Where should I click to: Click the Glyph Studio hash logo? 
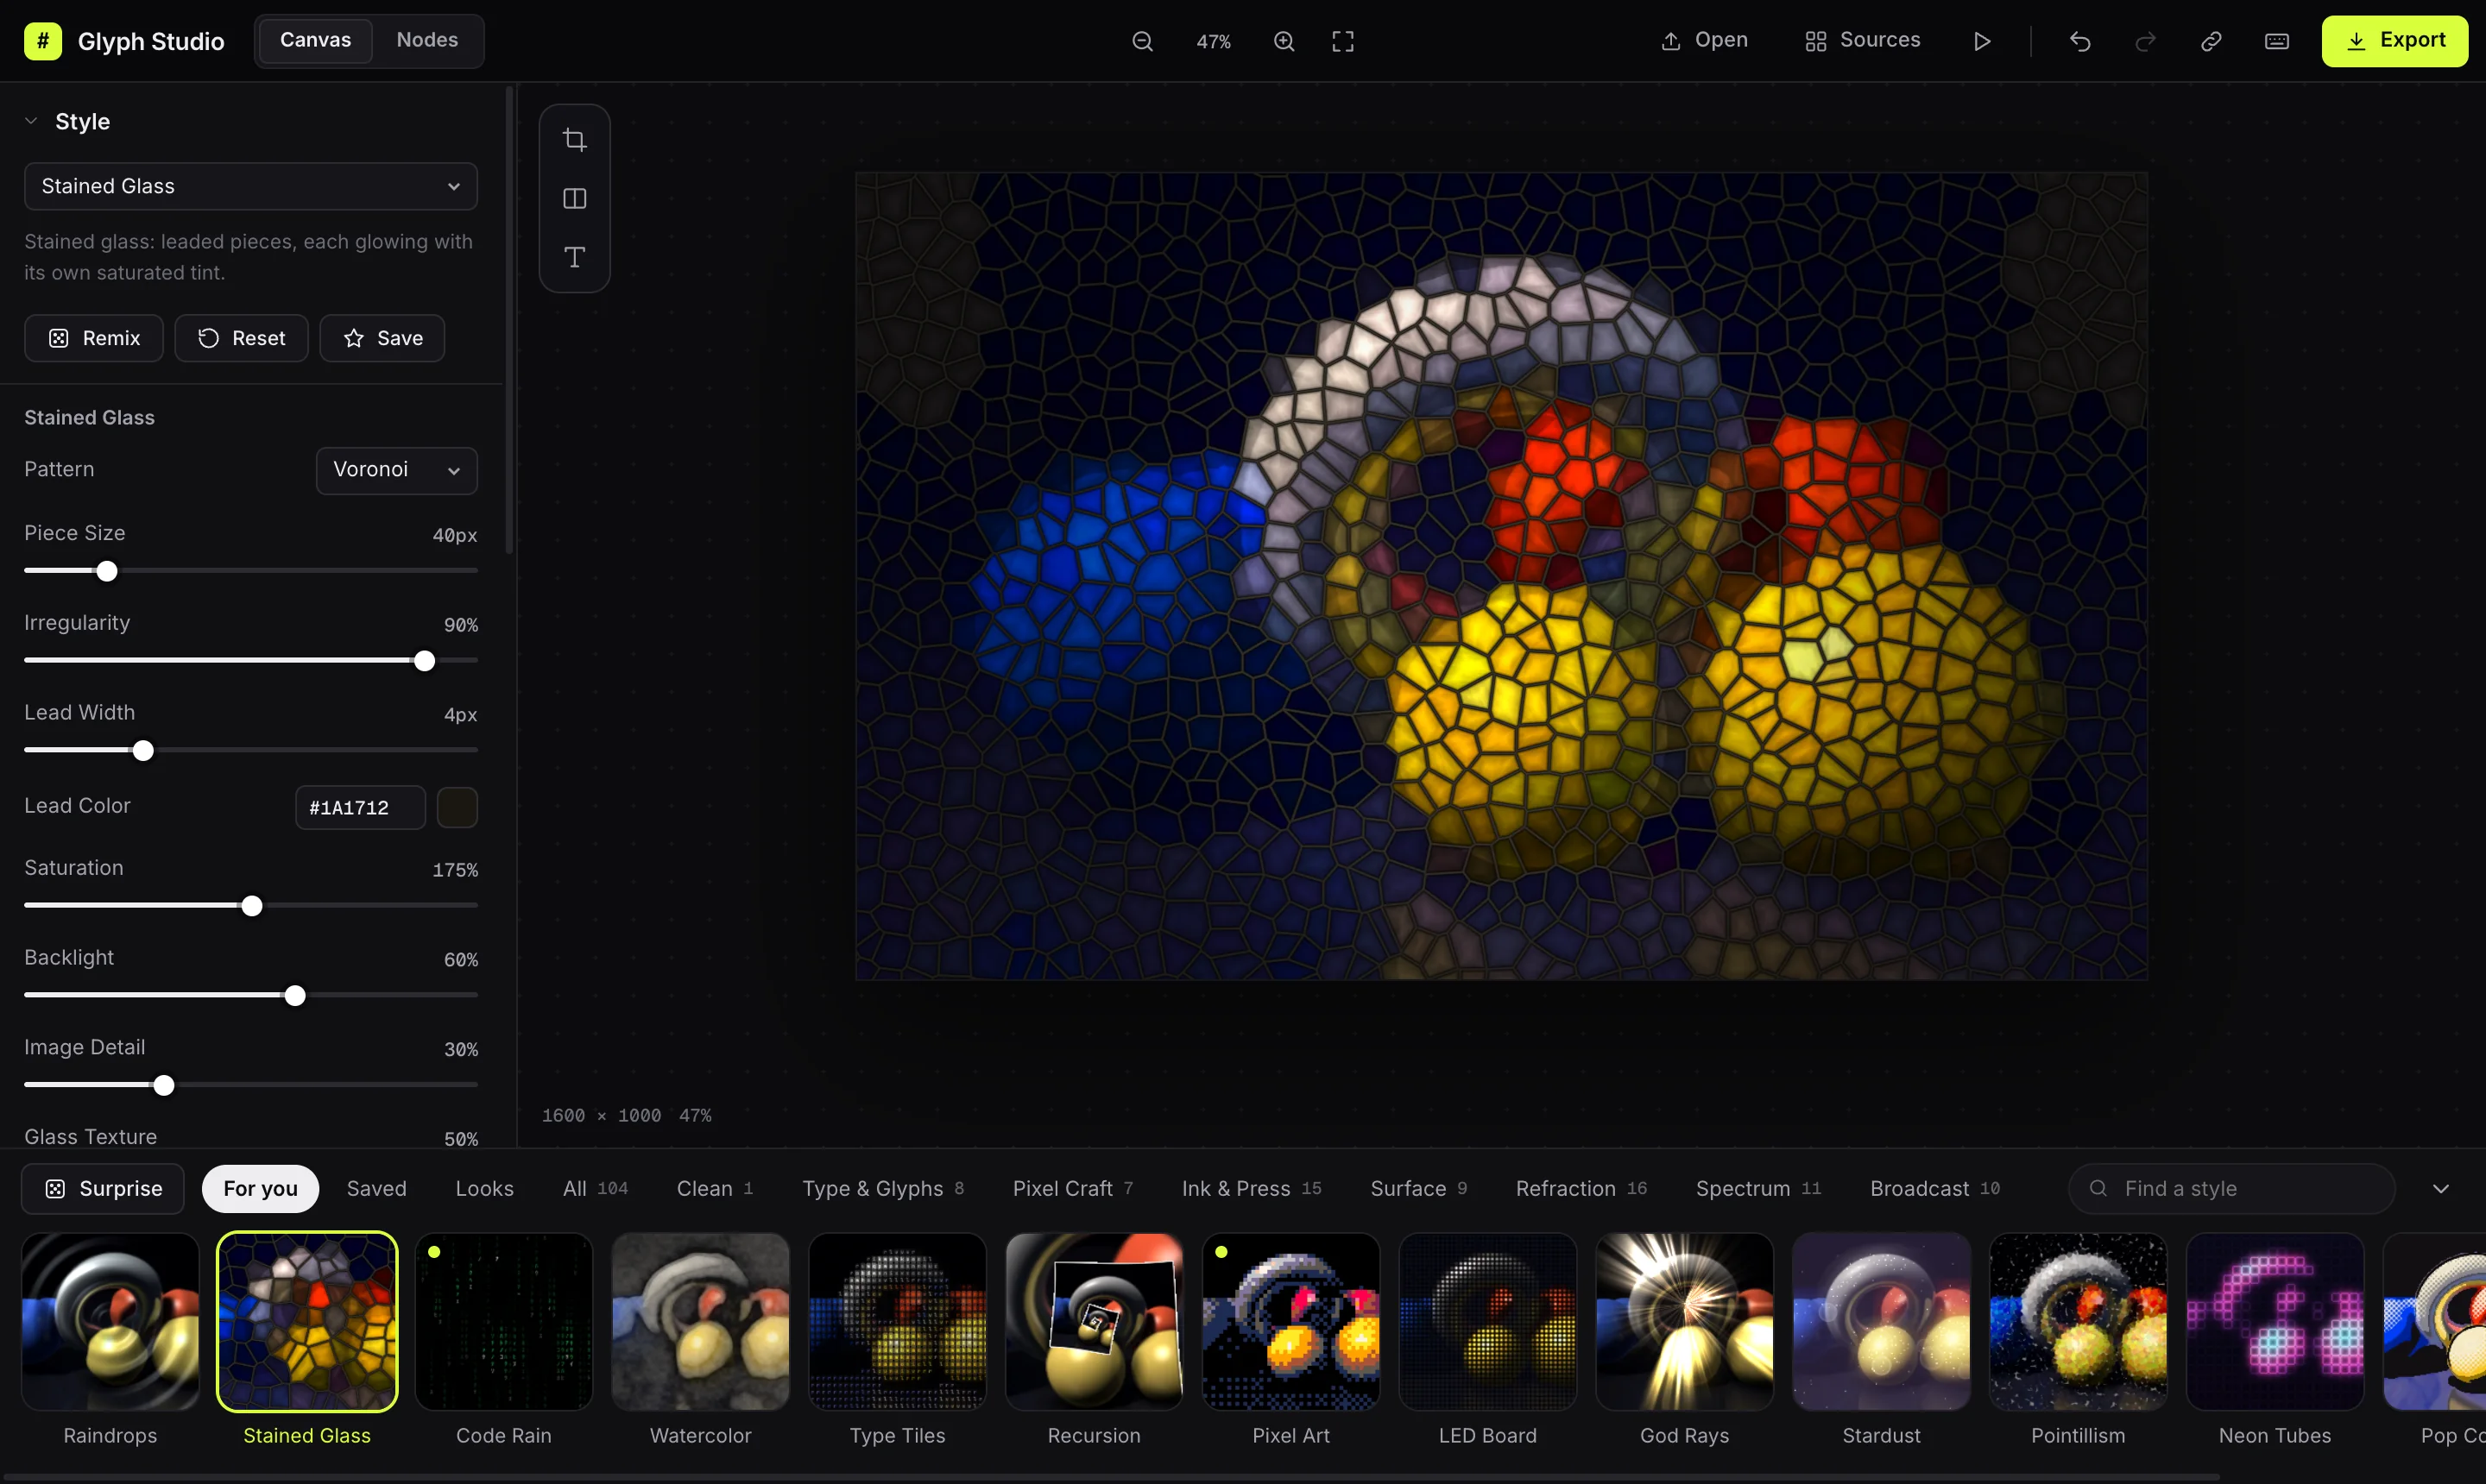coord(43,41)
